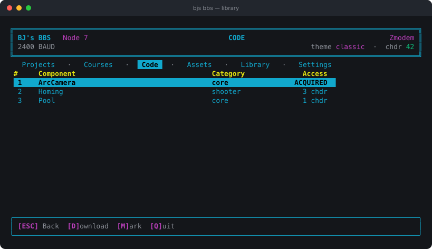Image resolution: width=432 pixels, height=249 pixels.
Task: Click the 'core' category in ArcCamera row
Action: tap(220, 83)
